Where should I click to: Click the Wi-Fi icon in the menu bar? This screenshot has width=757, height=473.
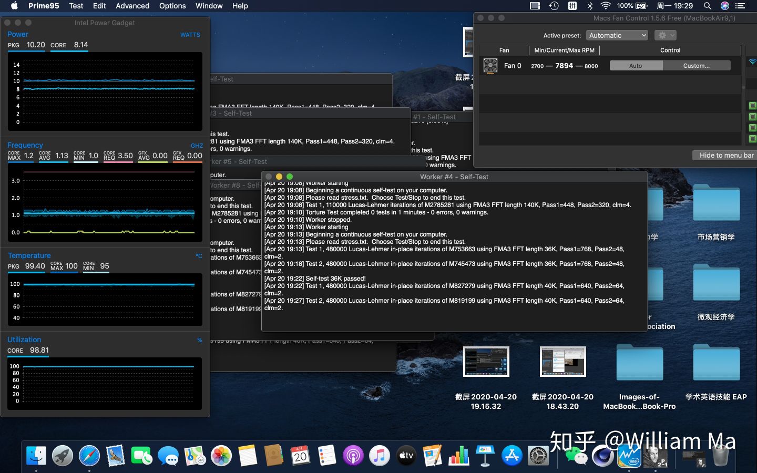(x=606, y=6)
